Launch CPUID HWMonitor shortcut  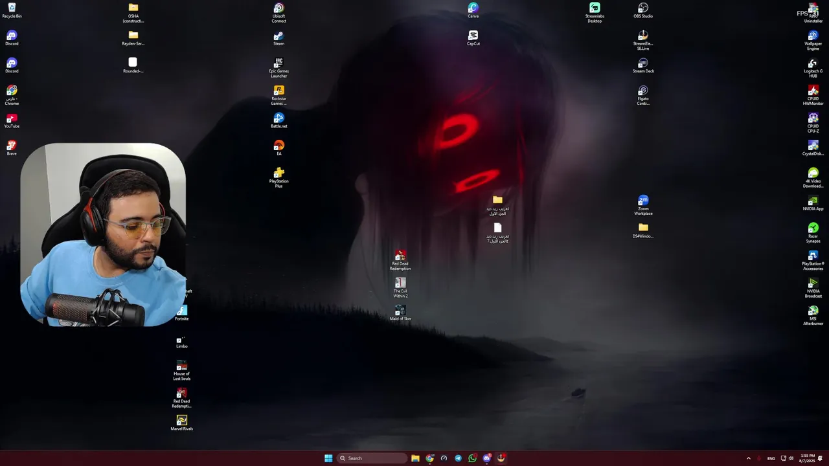click(x=813, y=94)
